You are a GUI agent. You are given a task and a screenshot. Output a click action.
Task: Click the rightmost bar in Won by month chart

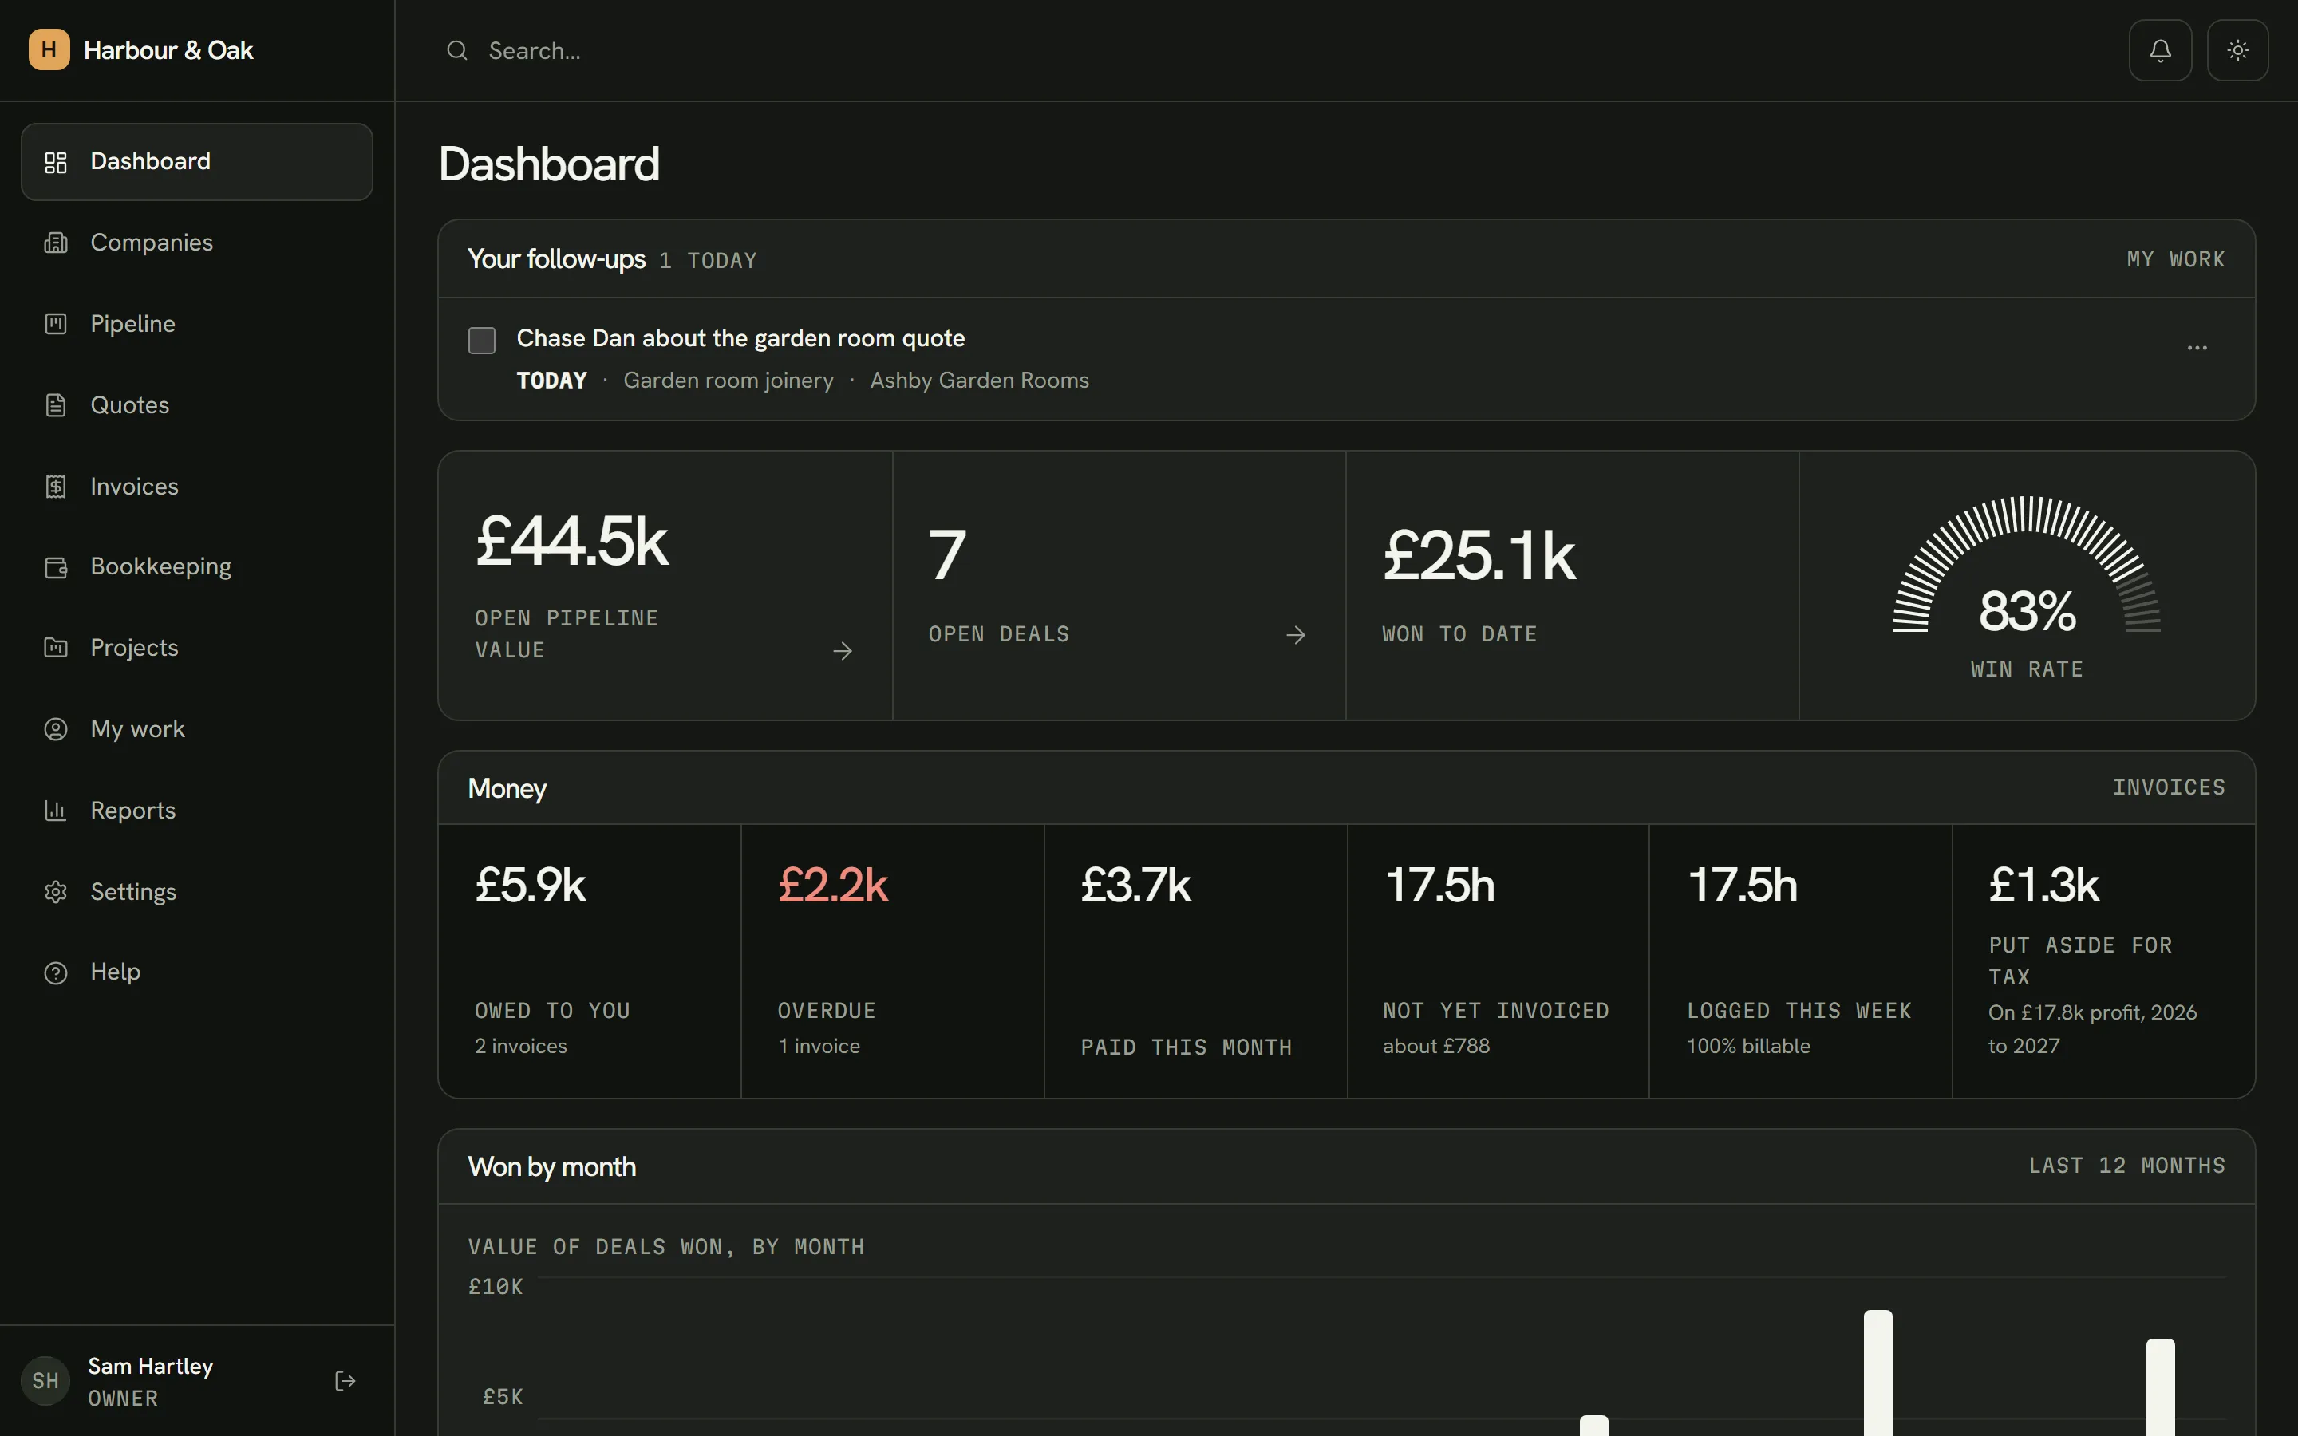tap(2160, 1387)
